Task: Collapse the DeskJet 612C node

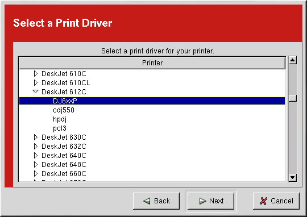Action: click(x=36, y=91)
